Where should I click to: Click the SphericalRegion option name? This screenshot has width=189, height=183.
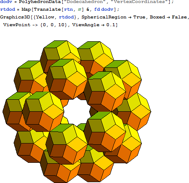click(104, 17)
